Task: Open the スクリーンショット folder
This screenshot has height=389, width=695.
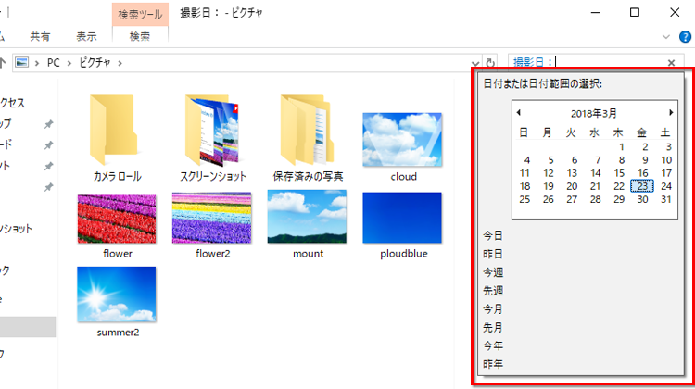Action: 212,138
